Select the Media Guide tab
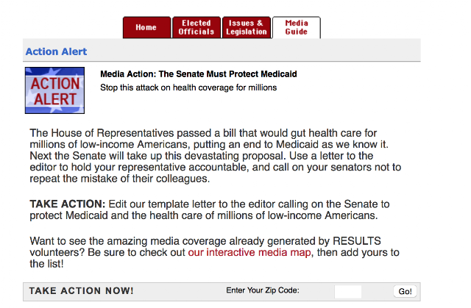 (x=297, y=28)
